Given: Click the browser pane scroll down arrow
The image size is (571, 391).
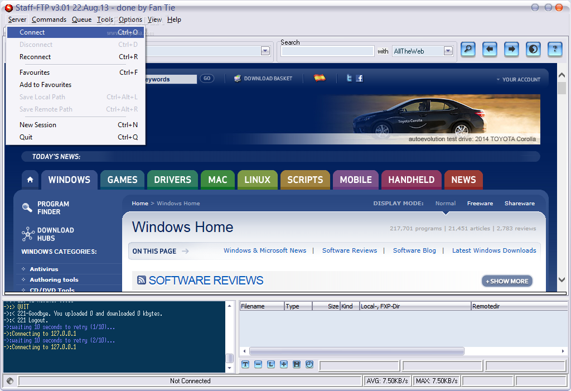Looking at the screenshot, I should (562, 280).
